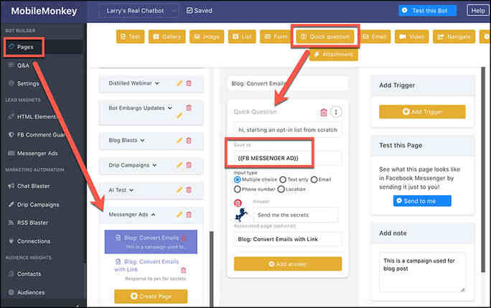Add an Email widget

pyautogui.click(x=374, y=37)
